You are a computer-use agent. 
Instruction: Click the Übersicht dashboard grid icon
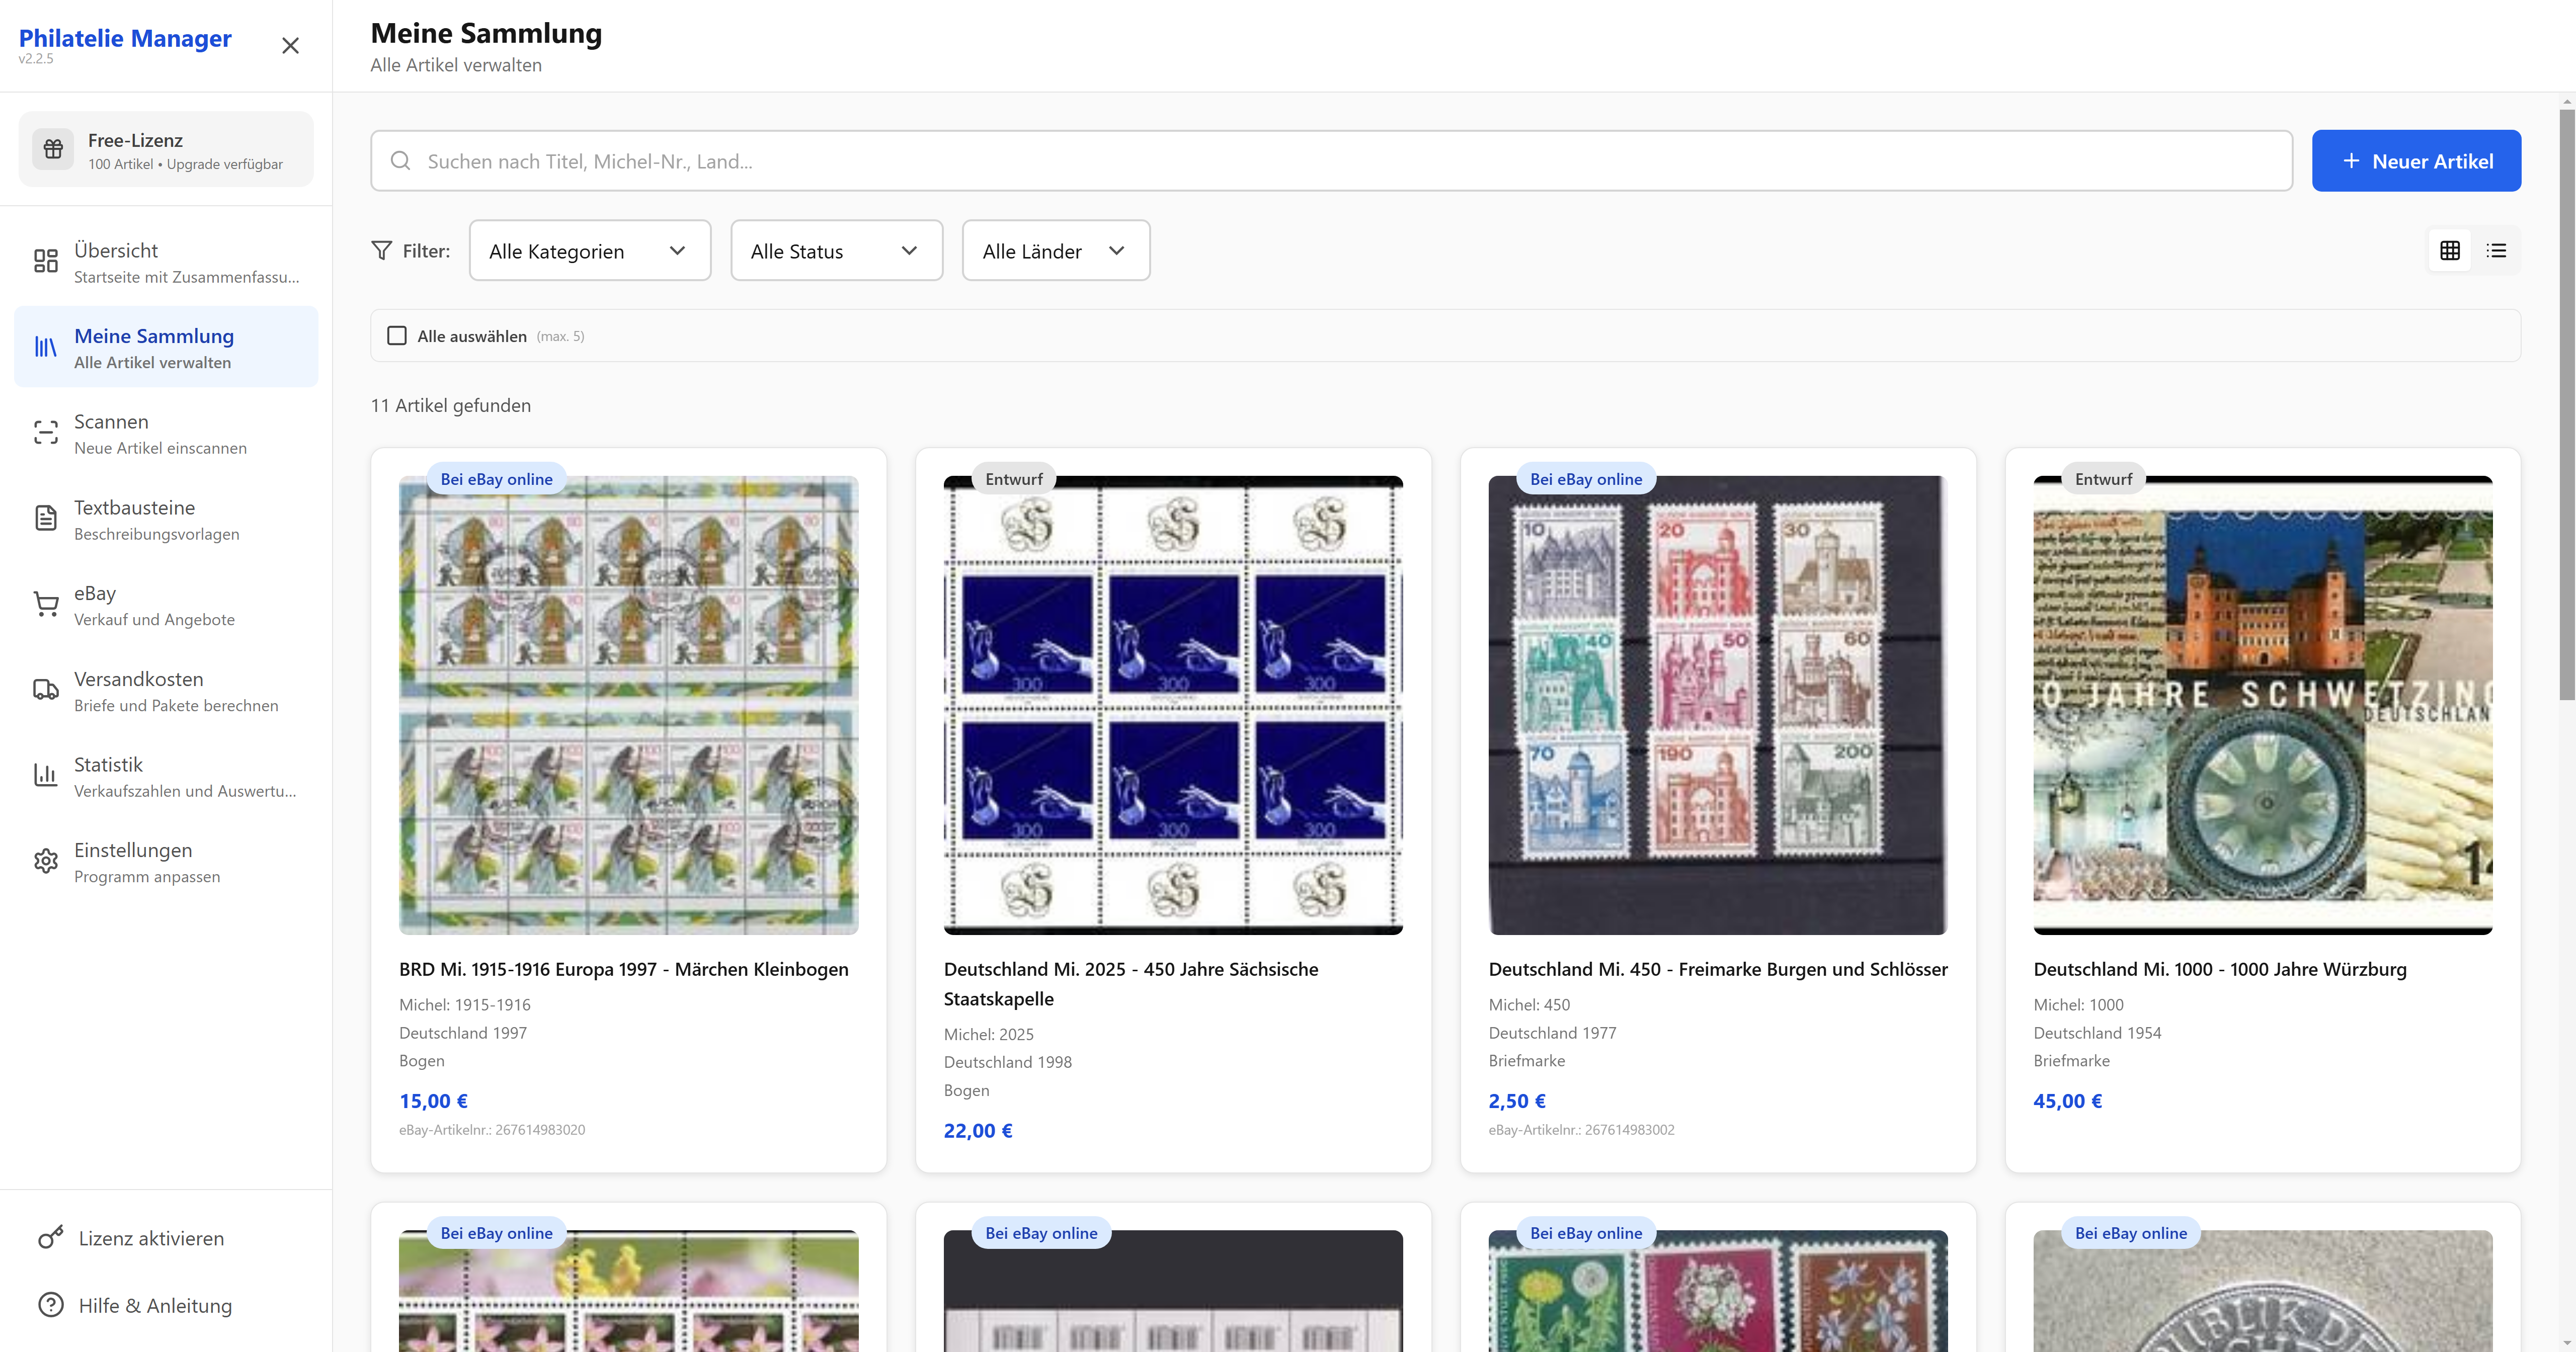pyautogui.click(x=46, y=261)
